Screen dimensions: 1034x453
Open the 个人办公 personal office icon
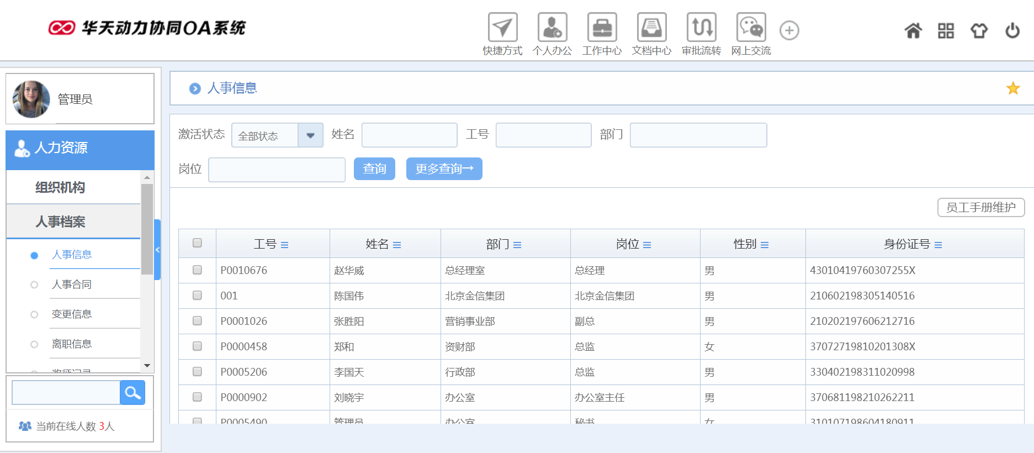pos(552,28)
